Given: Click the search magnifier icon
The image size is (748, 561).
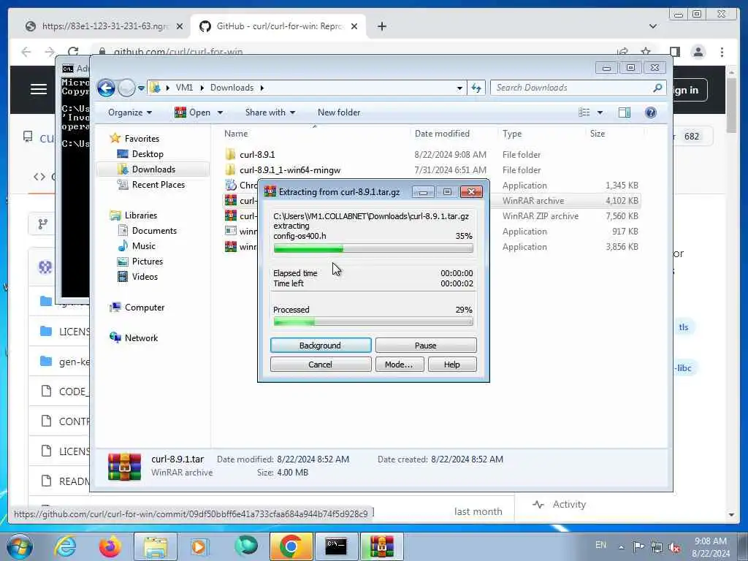Looking at the screenshot, I should pos(657,88).
